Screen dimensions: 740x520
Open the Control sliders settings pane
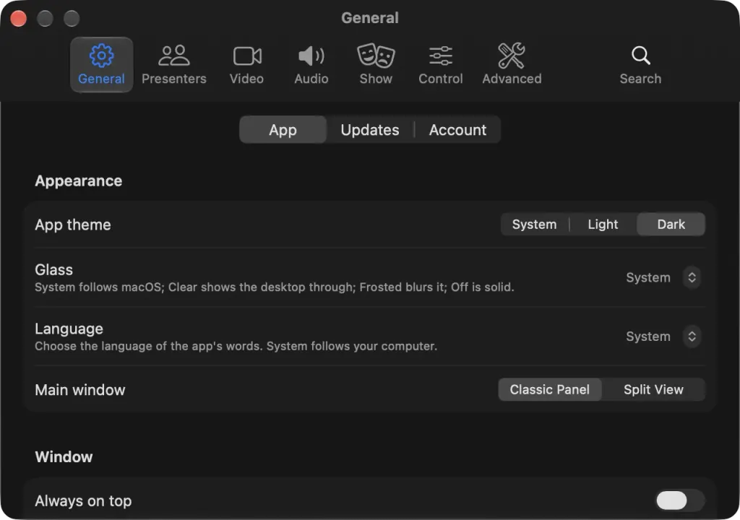click(441, 65)
